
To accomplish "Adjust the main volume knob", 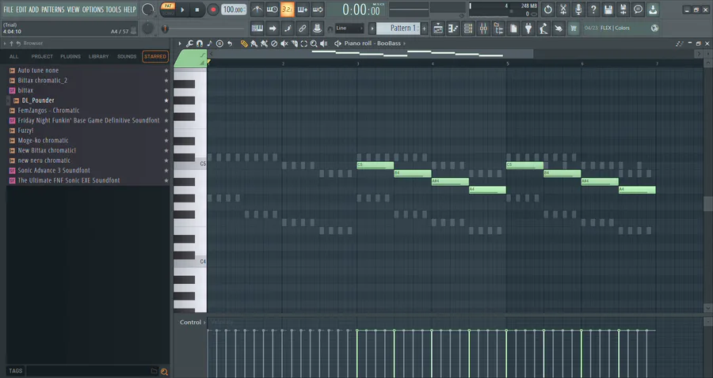I will pyautogui.click(x=147, y=9).
